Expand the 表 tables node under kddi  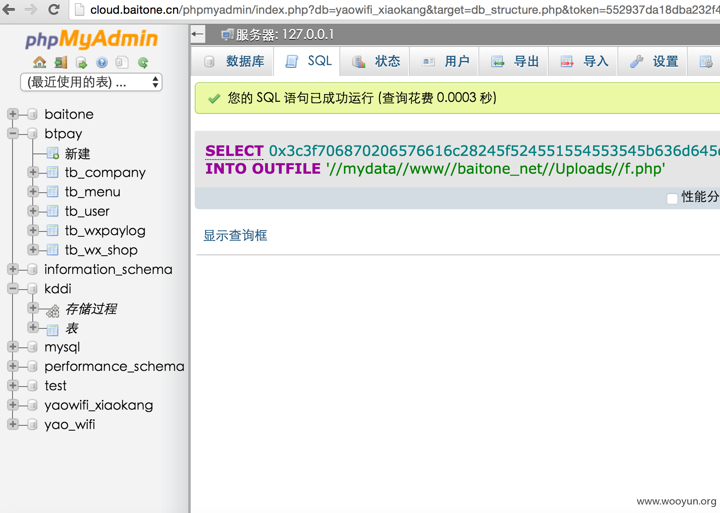click(x=33, y=327)
